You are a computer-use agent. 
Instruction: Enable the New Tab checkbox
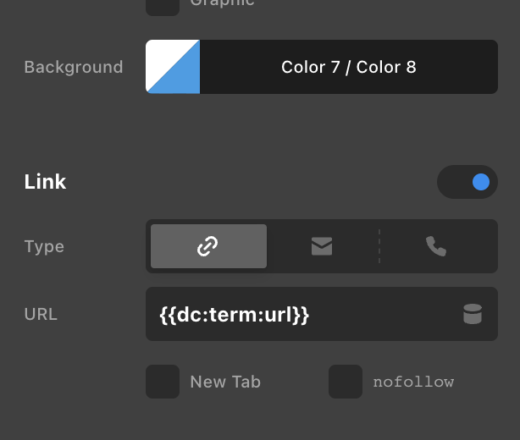pyautogui.click(x=163, y=382)
